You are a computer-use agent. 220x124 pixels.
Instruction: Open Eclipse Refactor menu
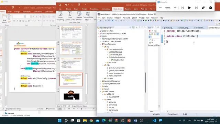pyautogui.click(x=118, y=18)
